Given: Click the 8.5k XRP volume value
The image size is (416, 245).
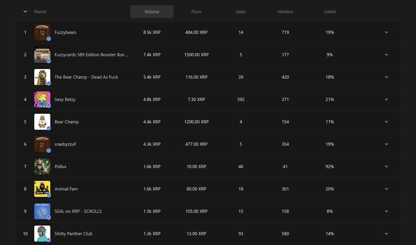Looking at the screenshot, I should 152,32.
